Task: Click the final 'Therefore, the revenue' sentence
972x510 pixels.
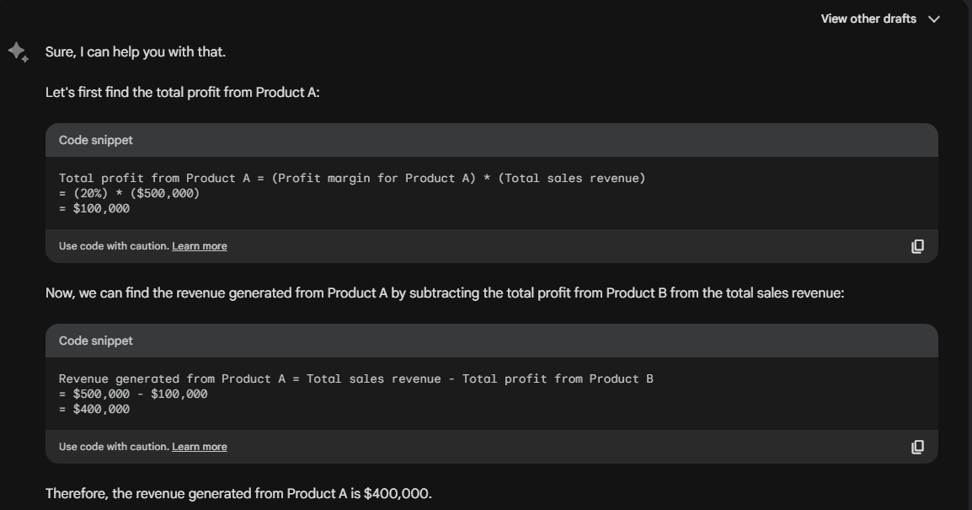Action: point(238,493)
